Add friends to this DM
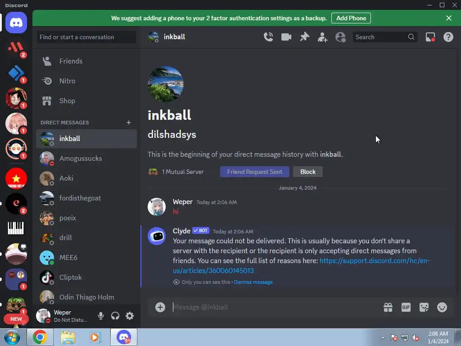 pos(322,37)
